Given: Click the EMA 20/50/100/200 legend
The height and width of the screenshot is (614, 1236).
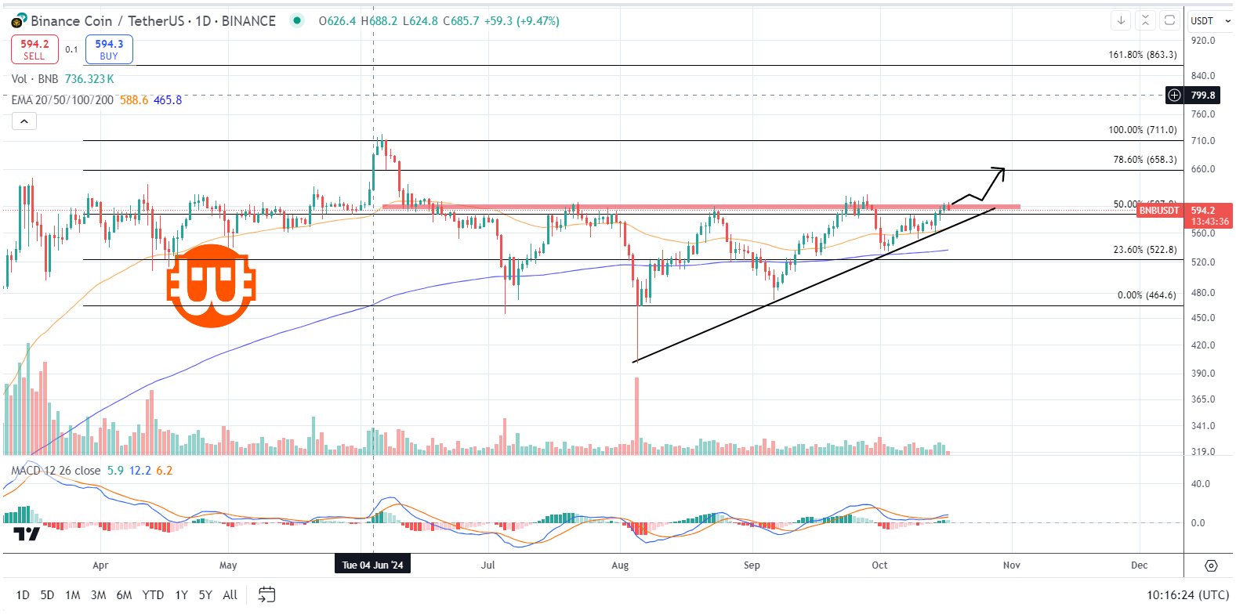Looking at the screenshot, I should (x=63, y=100).
